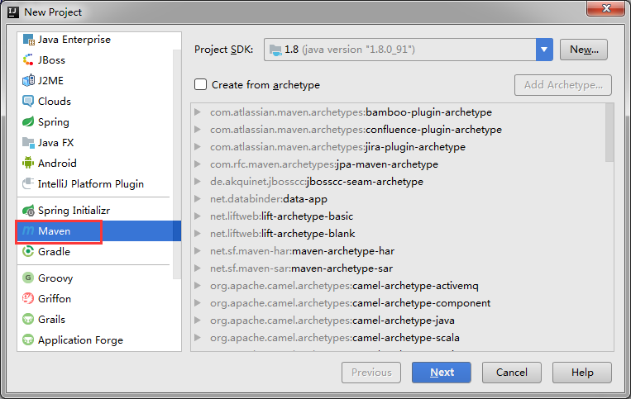
Task: Select the Java Enterprise icon
Action: tap(28, 40)
